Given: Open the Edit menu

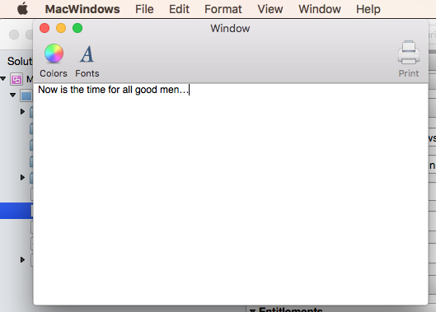Looking at the screenshot, I should (x=179, y=9).
